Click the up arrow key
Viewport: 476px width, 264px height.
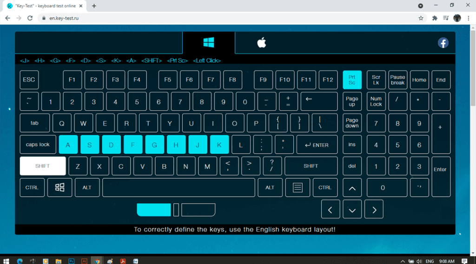coord(352,188)
